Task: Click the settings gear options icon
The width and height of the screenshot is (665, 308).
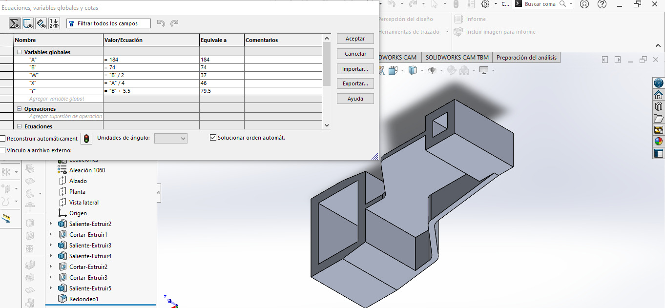Action: 485,4
